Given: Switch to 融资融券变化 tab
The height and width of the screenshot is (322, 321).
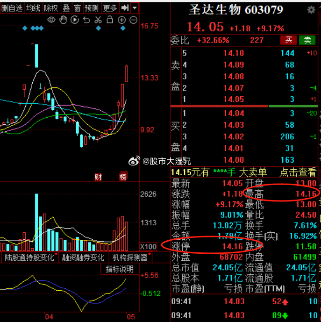Looking at the screenshot, I should click(x=84, y=257).
